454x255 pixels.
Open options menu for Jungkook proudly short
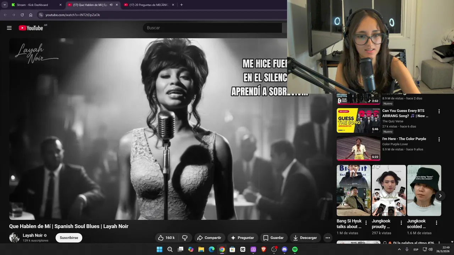[401, 223]
